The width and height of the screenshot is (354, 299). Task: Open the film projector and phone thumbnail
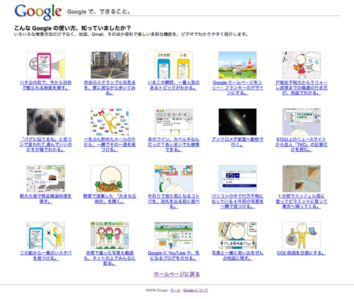pos(46,65)
